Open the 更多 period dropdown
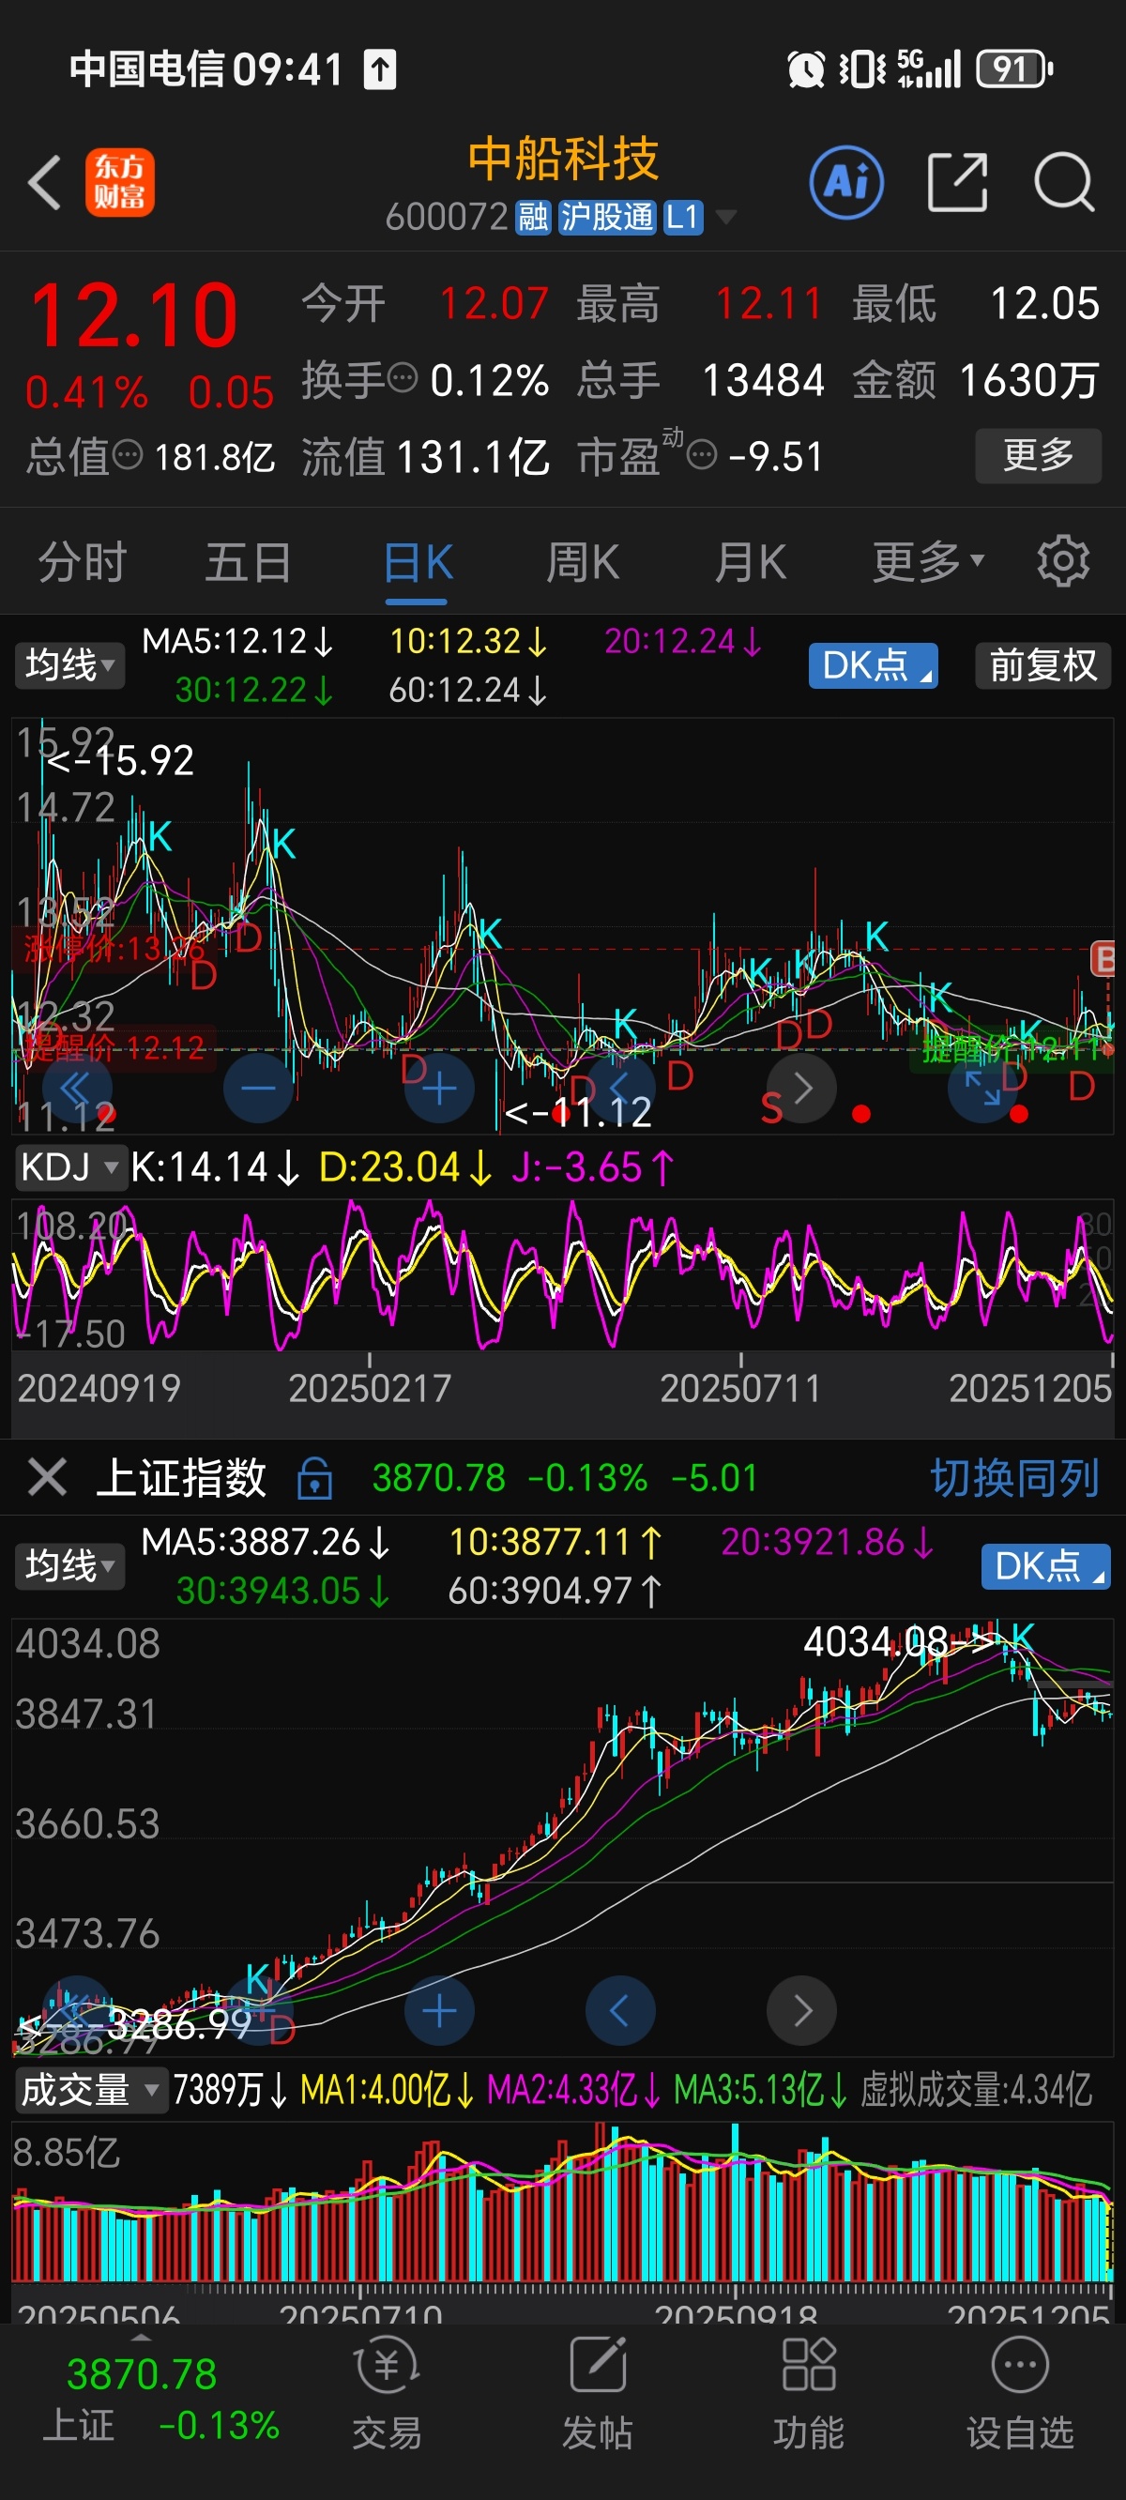This screenshot has height=2500, width=1126. click(x=928, y=562)
